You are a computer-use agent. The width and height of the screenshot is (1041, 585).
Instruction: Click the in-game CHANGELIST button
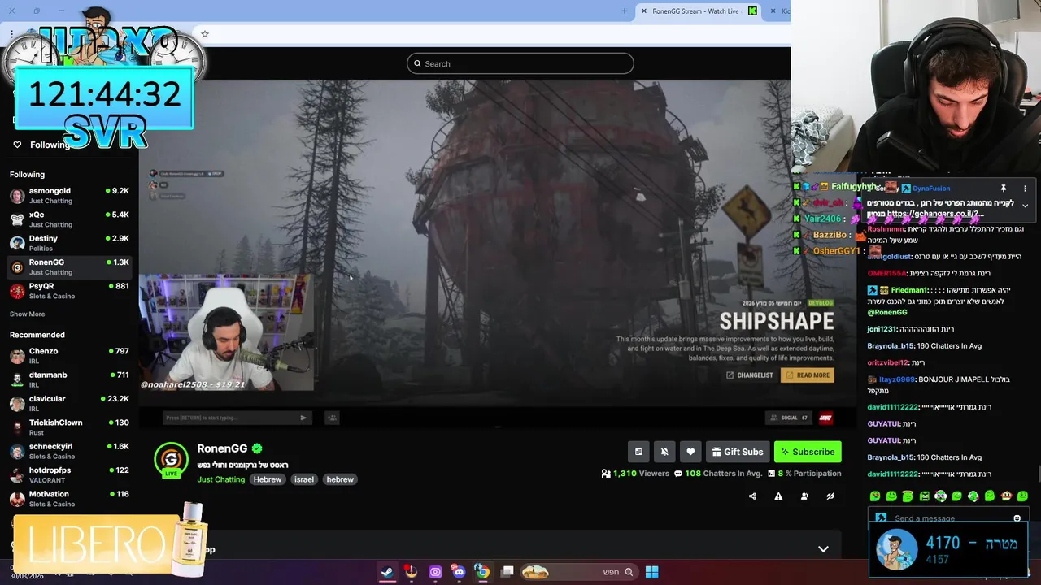[750, 375]
